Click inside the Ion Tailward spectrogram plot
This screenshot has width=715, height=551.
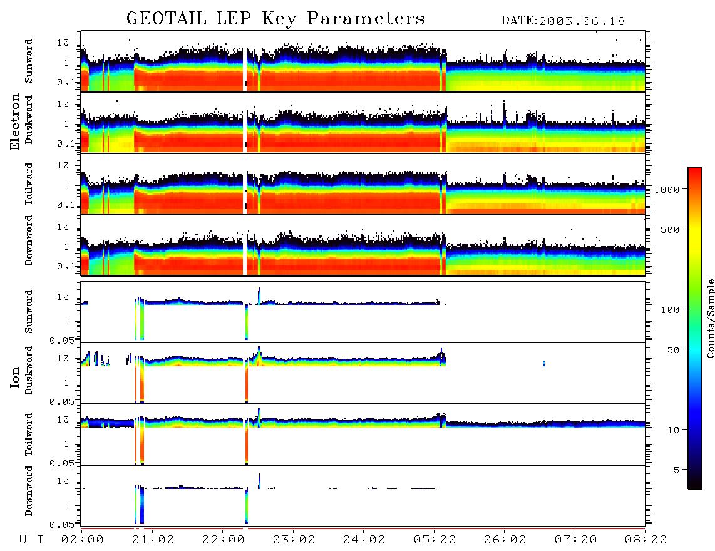coord(363,435)
